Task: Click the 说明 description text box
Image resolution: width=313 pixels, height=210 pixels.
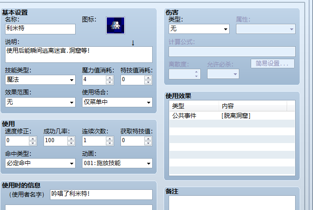Action: (79, 55)
